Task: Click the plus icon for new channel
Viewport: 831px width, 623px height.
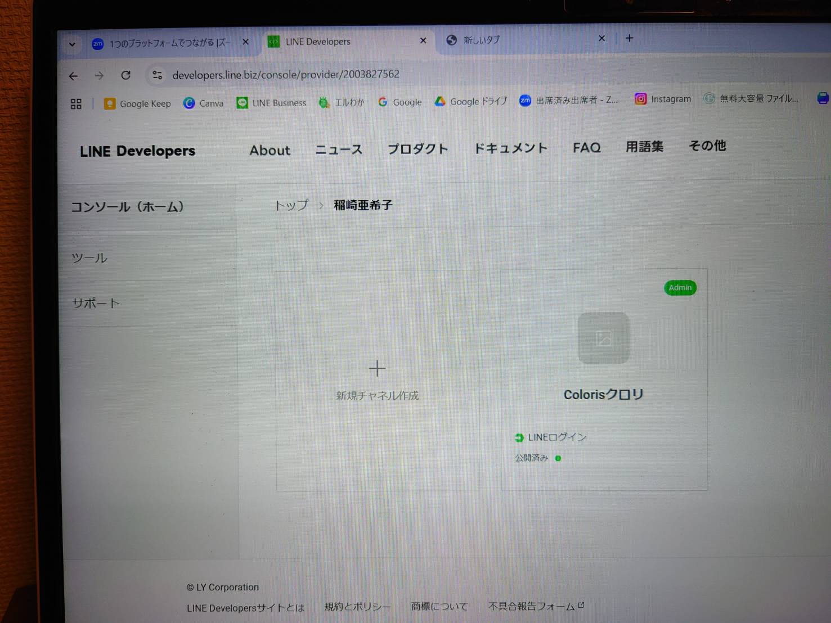Action: coord(377,368)
